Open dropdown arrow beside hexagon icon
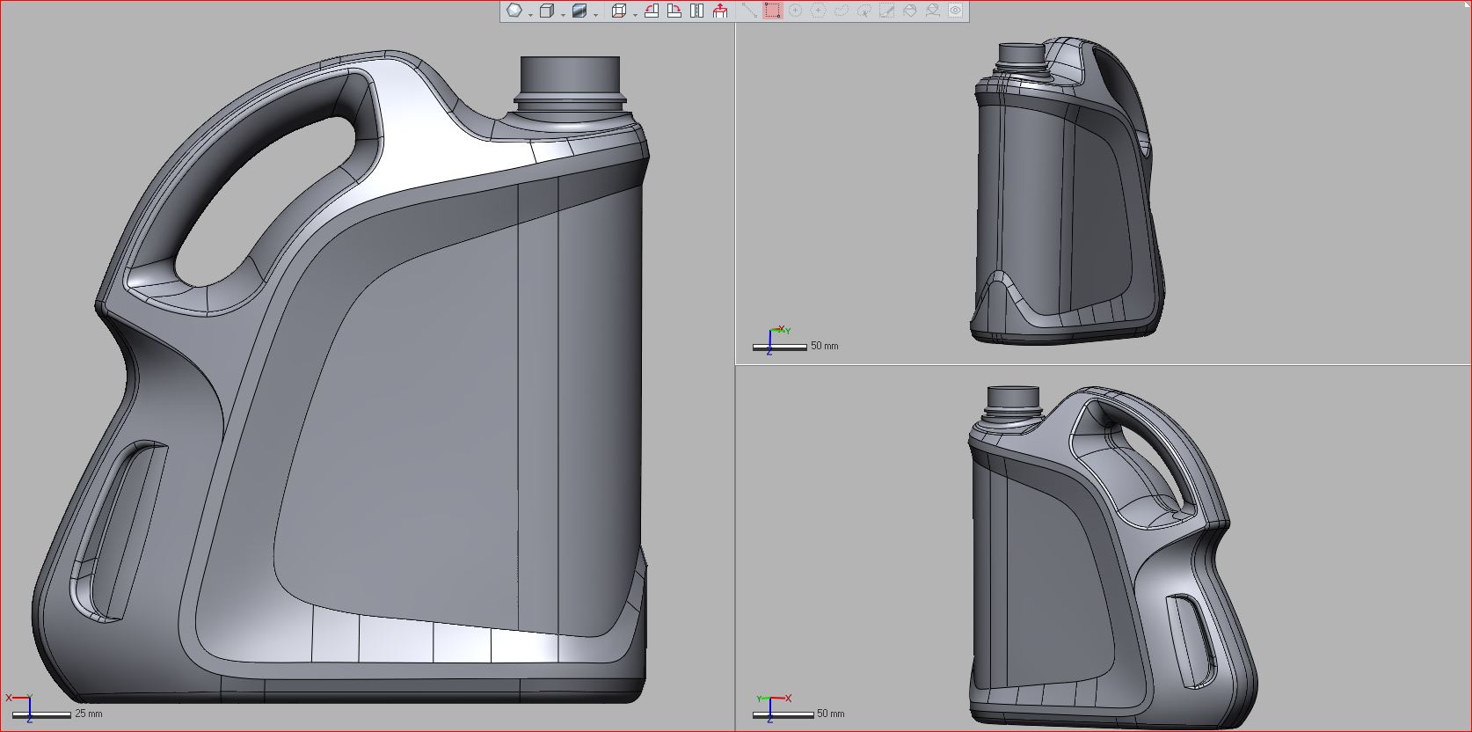Image resolution: width=1472 pixels, height=732 pixels. [530, 15]
